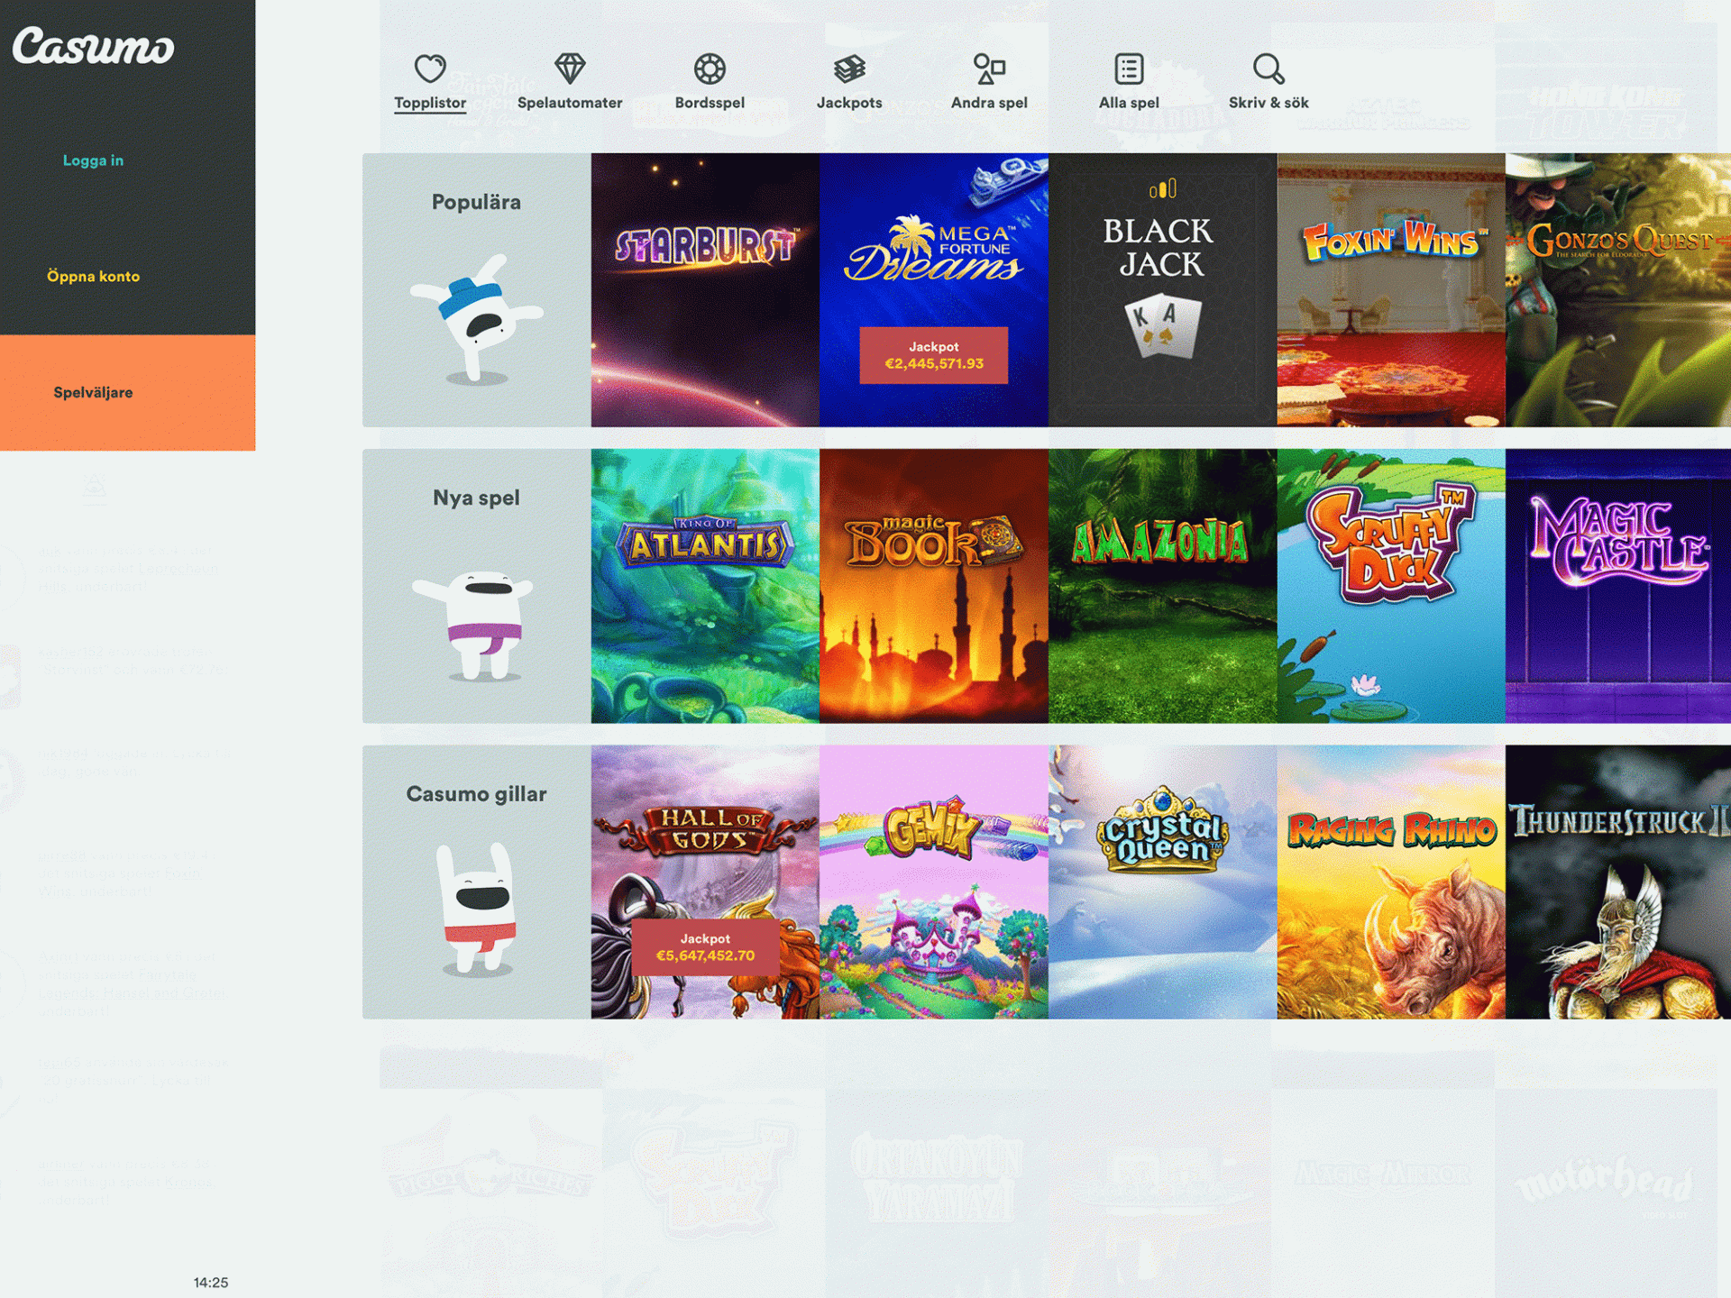Select the Jackpots tab label
Image resolution: width=1731 pixels, height=1298 pixels.
pos(849,103)
